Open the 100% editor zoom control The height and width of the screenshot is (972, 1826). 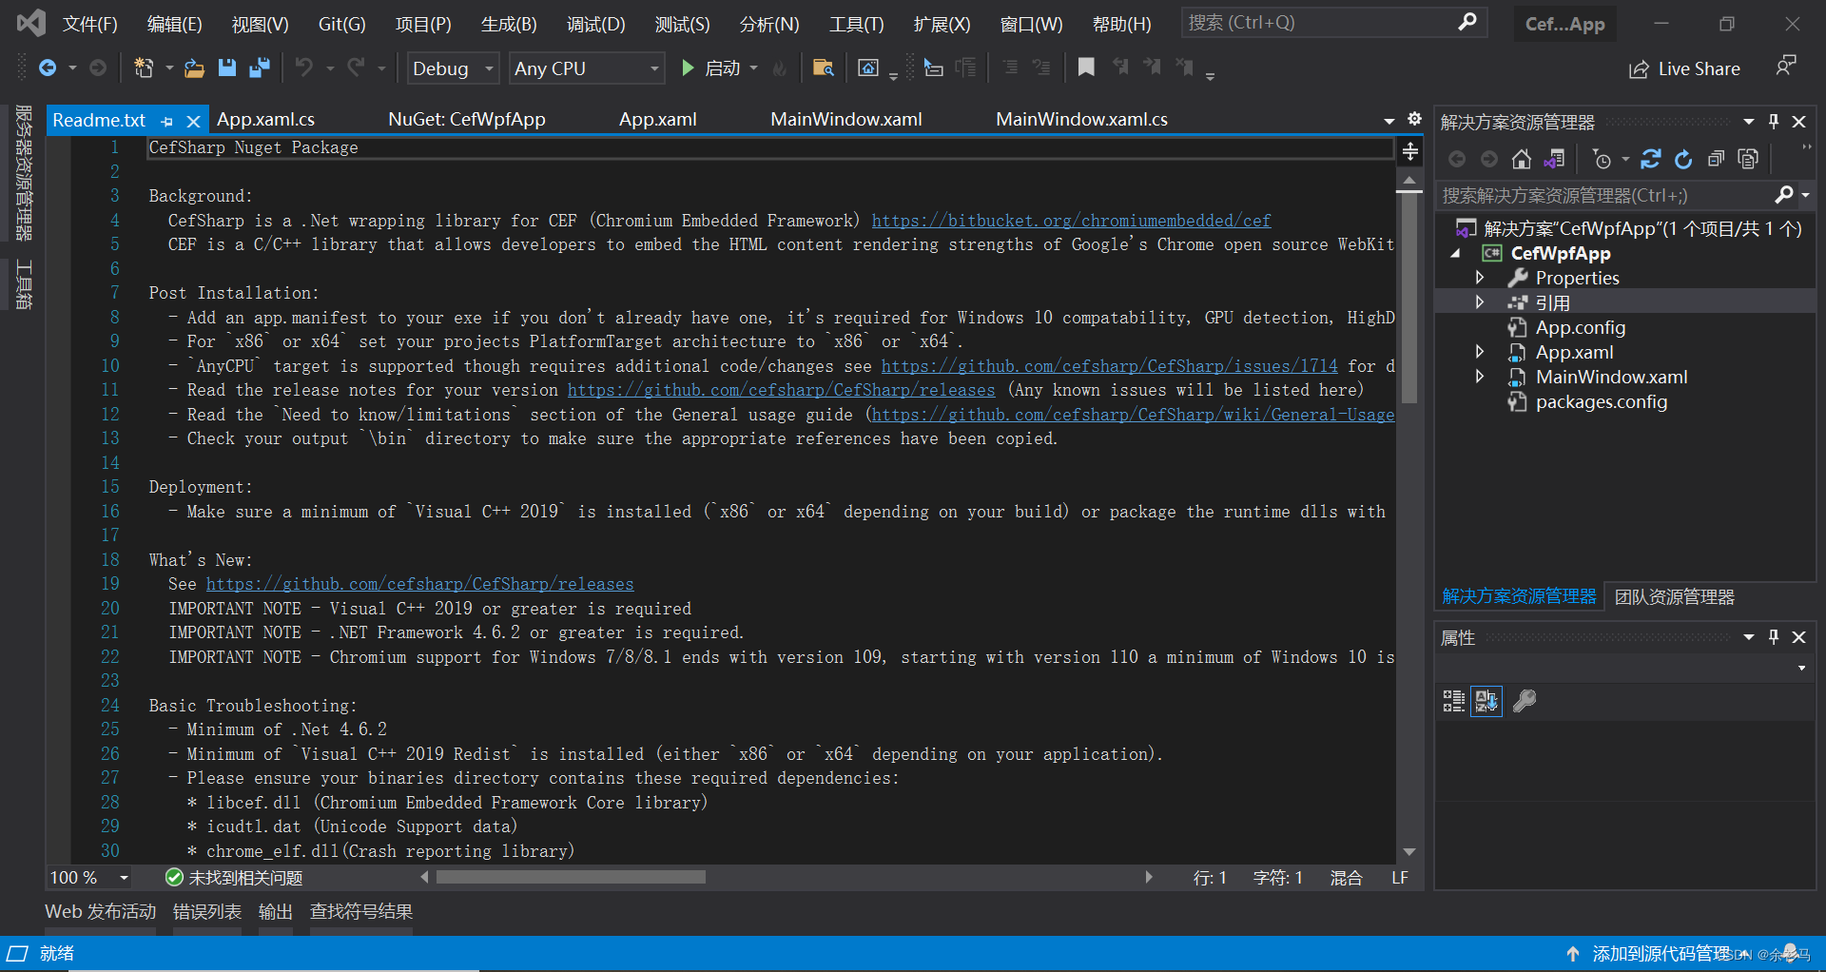click(88, 877)
